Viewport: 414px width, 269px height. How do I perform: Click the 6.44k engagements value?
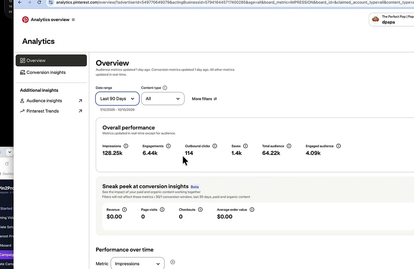(150, 153)
